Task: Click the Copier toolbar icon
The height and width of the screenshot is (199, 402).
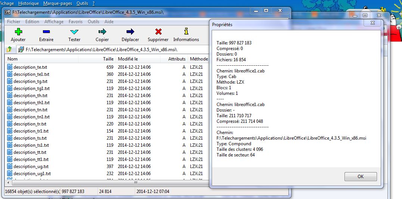Action: click(102, 32)
